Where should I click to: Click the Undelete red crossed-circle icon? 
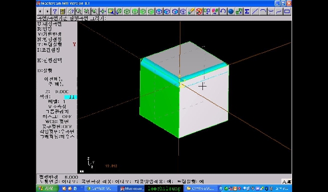click(199, 11)
